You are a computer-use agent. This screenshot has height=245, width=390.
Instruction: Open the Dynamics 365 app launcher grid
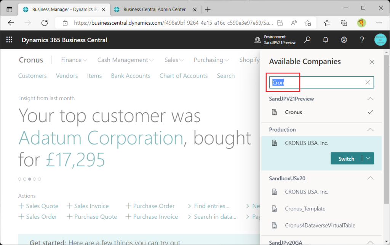tap(9, 40)
